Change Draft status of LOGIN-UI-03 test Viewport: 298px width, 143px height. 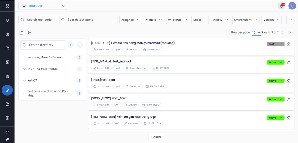tap(275, 44)
